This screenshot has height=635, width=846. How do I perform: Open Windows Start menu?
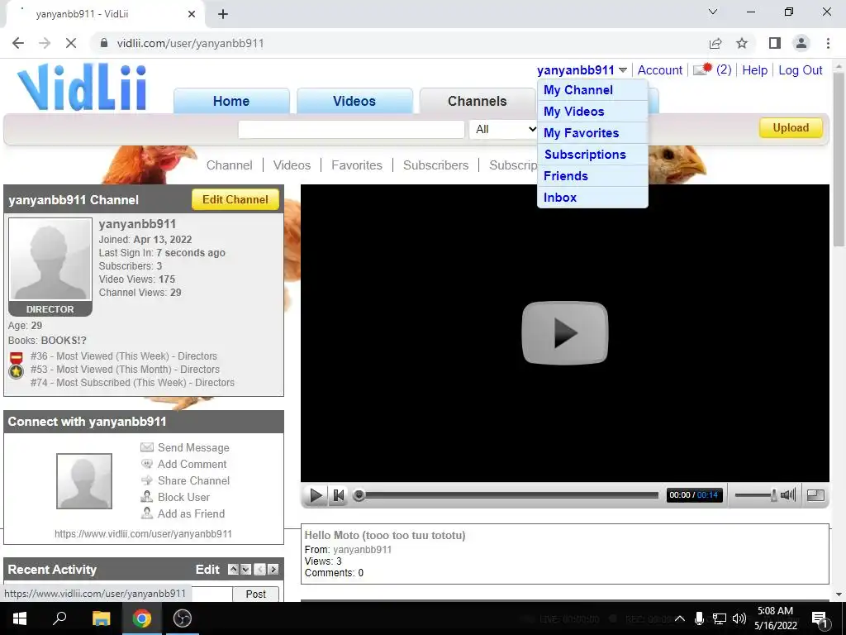(20, 618)
